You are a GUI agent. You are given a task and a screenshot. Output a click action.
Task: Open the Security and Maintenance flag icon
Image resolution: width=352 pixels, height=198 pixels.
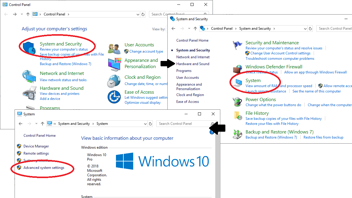coord(237,45)
